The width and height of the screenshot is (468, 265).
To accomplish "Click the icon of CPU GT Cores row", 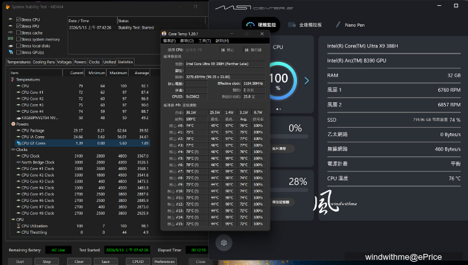I will point(18,143).
